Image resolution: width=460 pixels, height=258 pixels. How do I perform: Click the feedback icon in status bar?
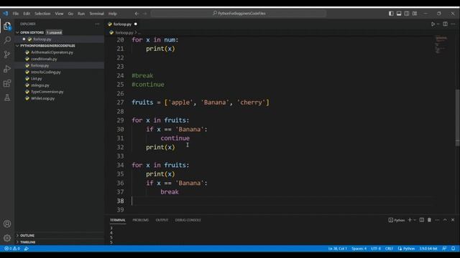tap(444, 249)
